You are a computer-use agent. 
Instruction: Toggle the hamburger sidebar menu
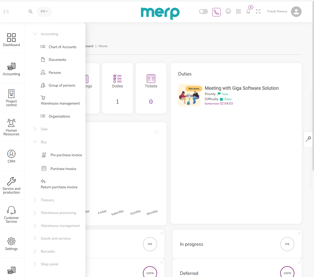tap(6, 12)
